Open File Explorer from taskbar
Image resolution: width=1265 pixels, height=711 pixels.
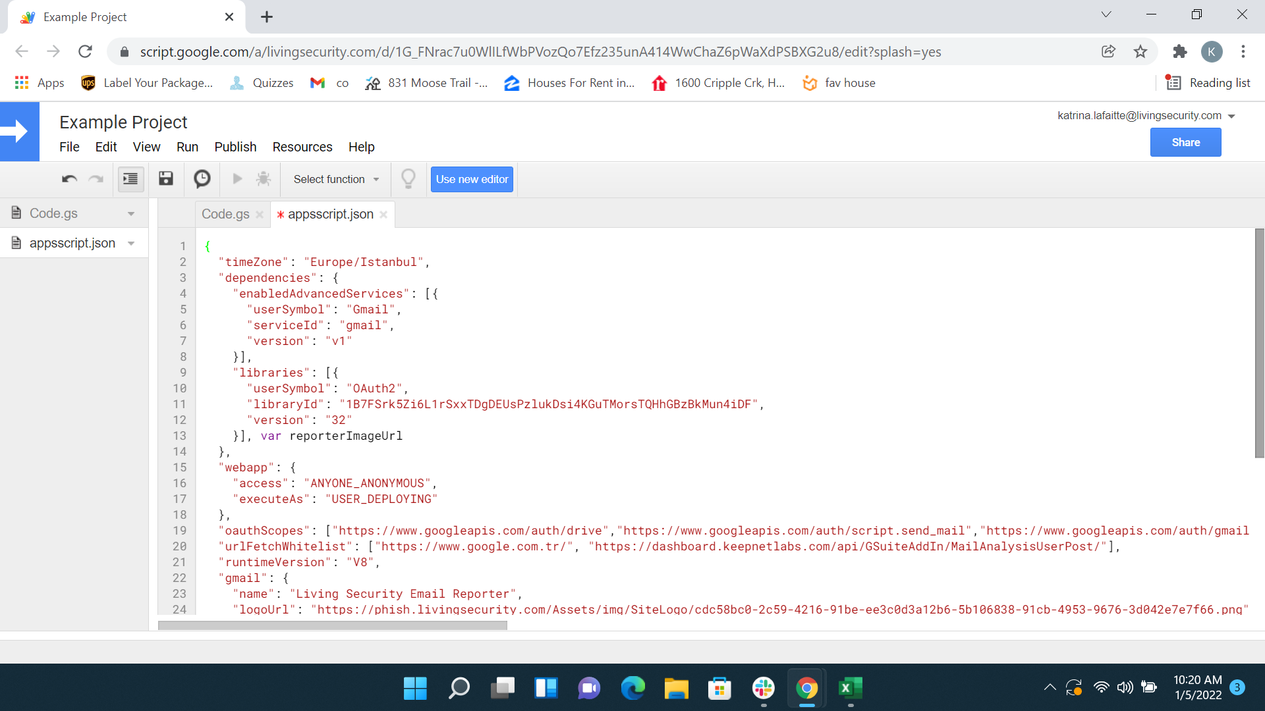coord(677,689)
